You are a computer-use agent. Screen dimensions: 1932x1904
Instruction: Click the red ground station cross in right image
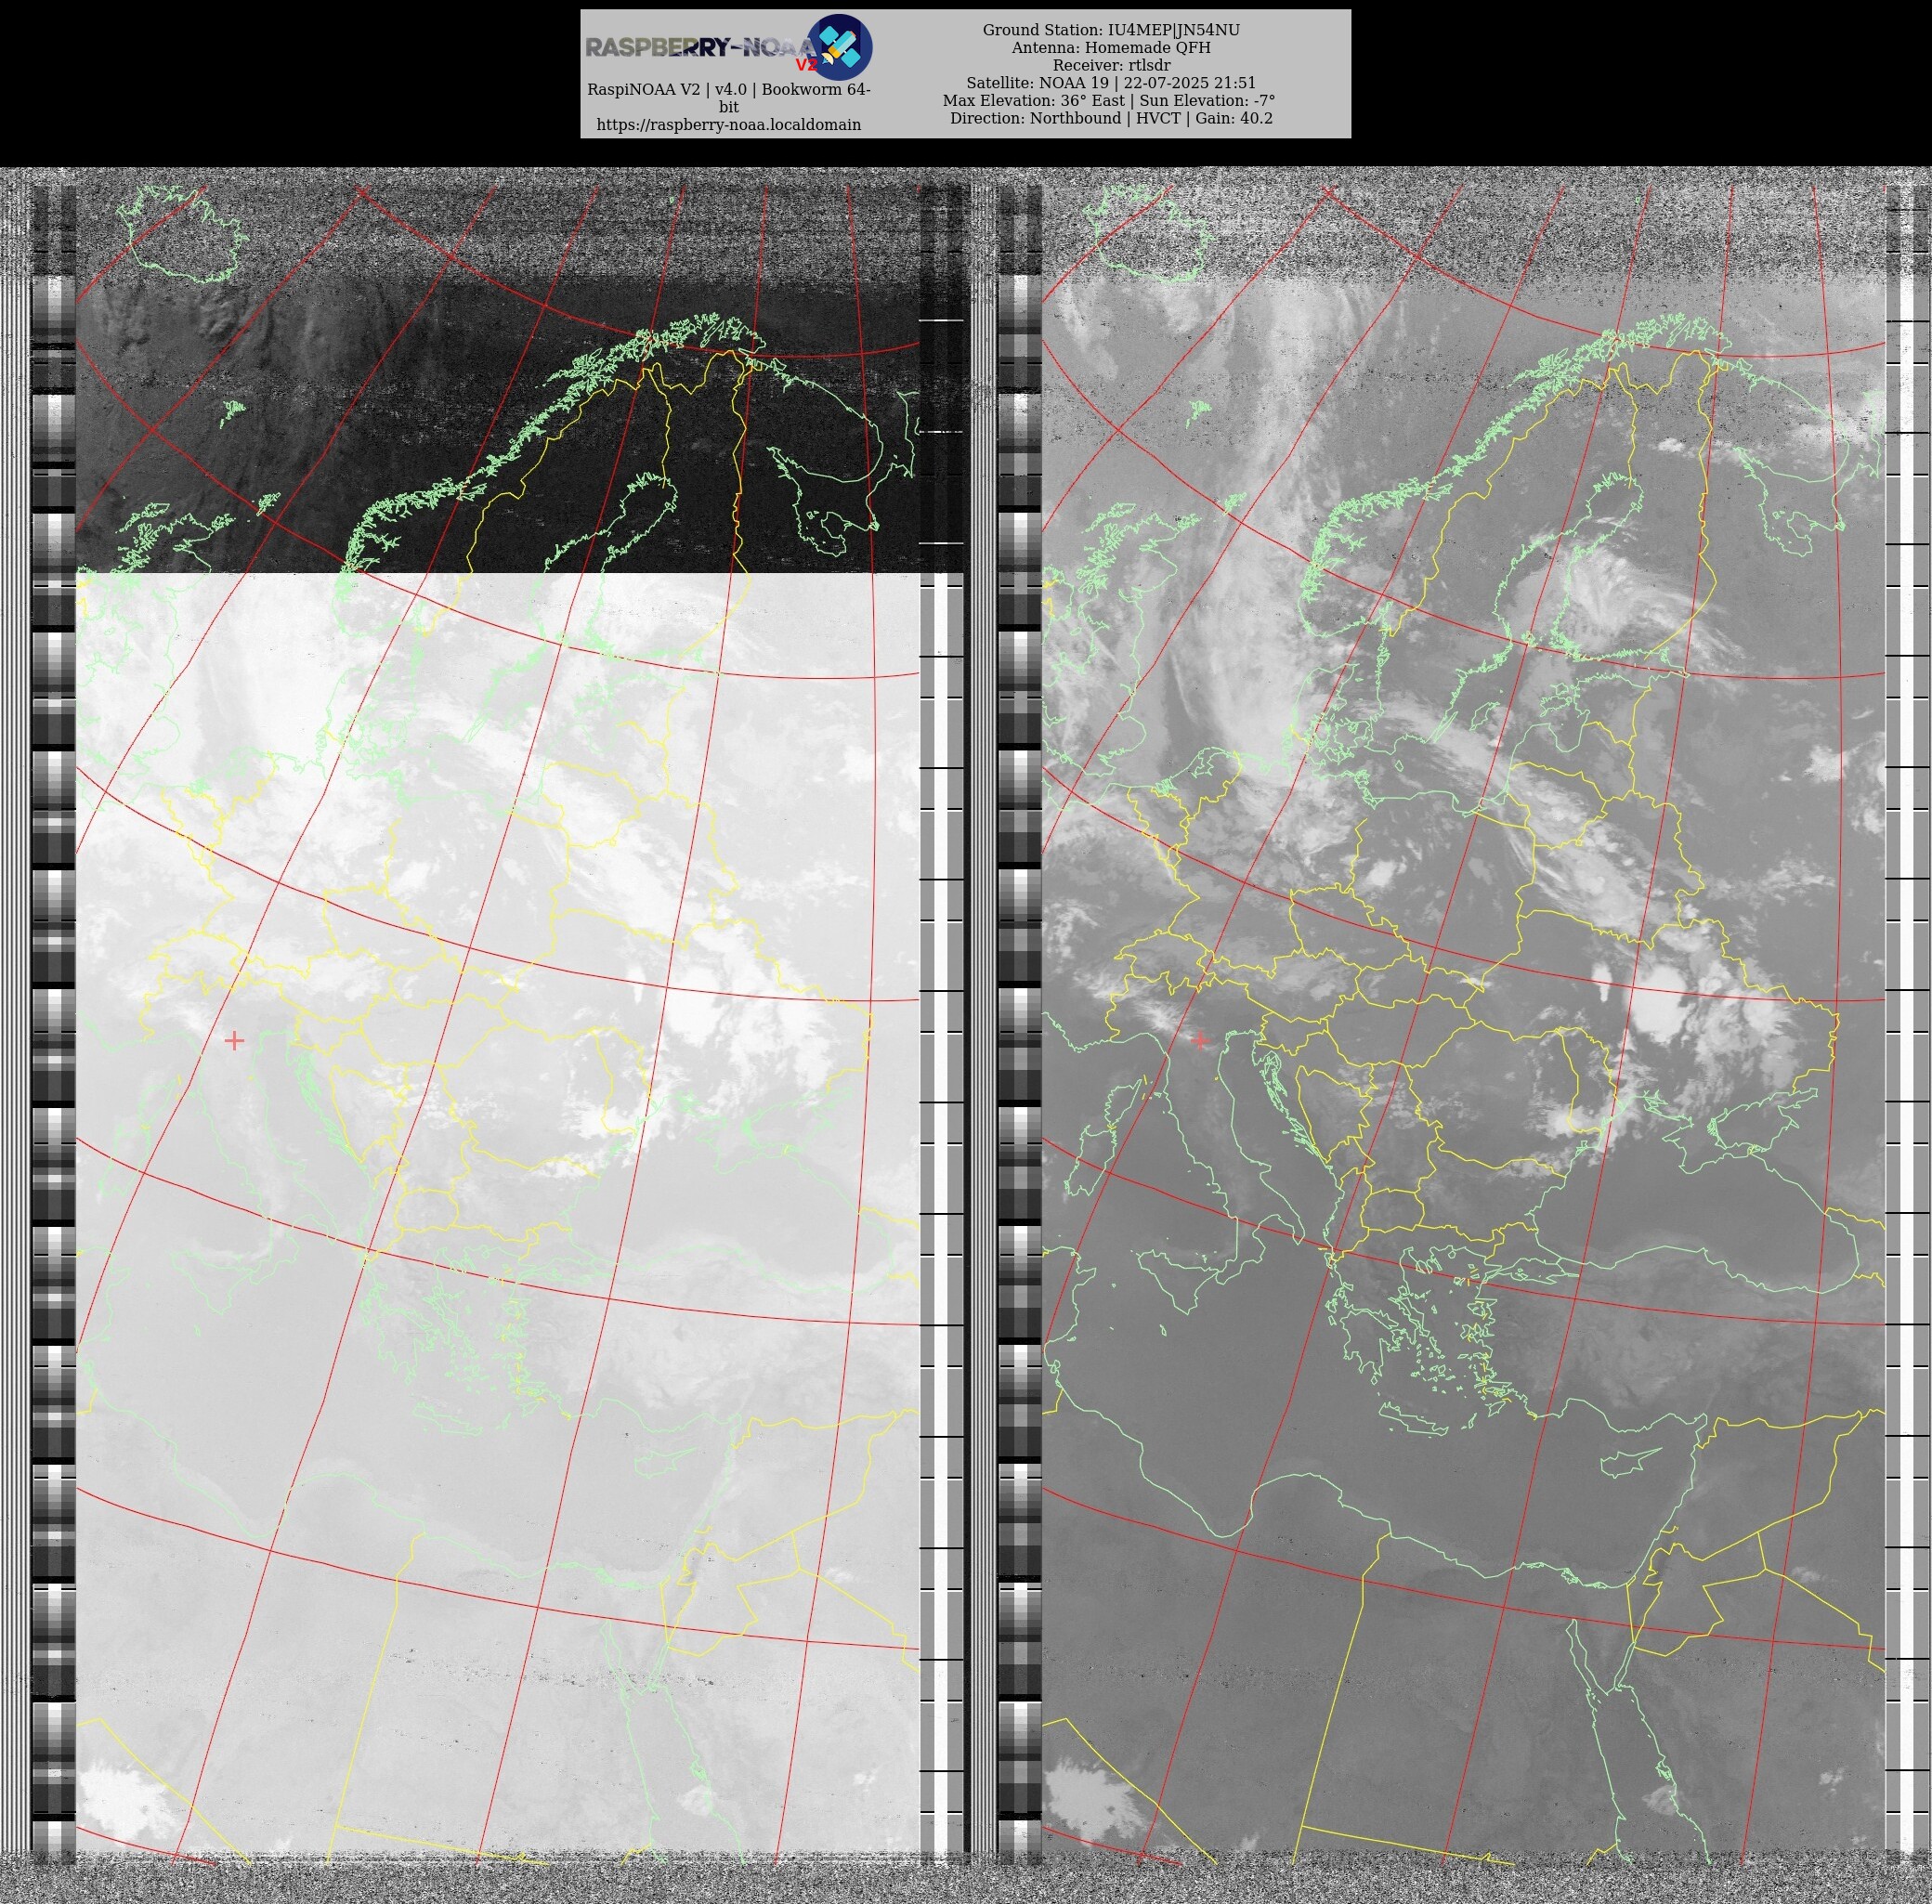click(1199, 1041)
